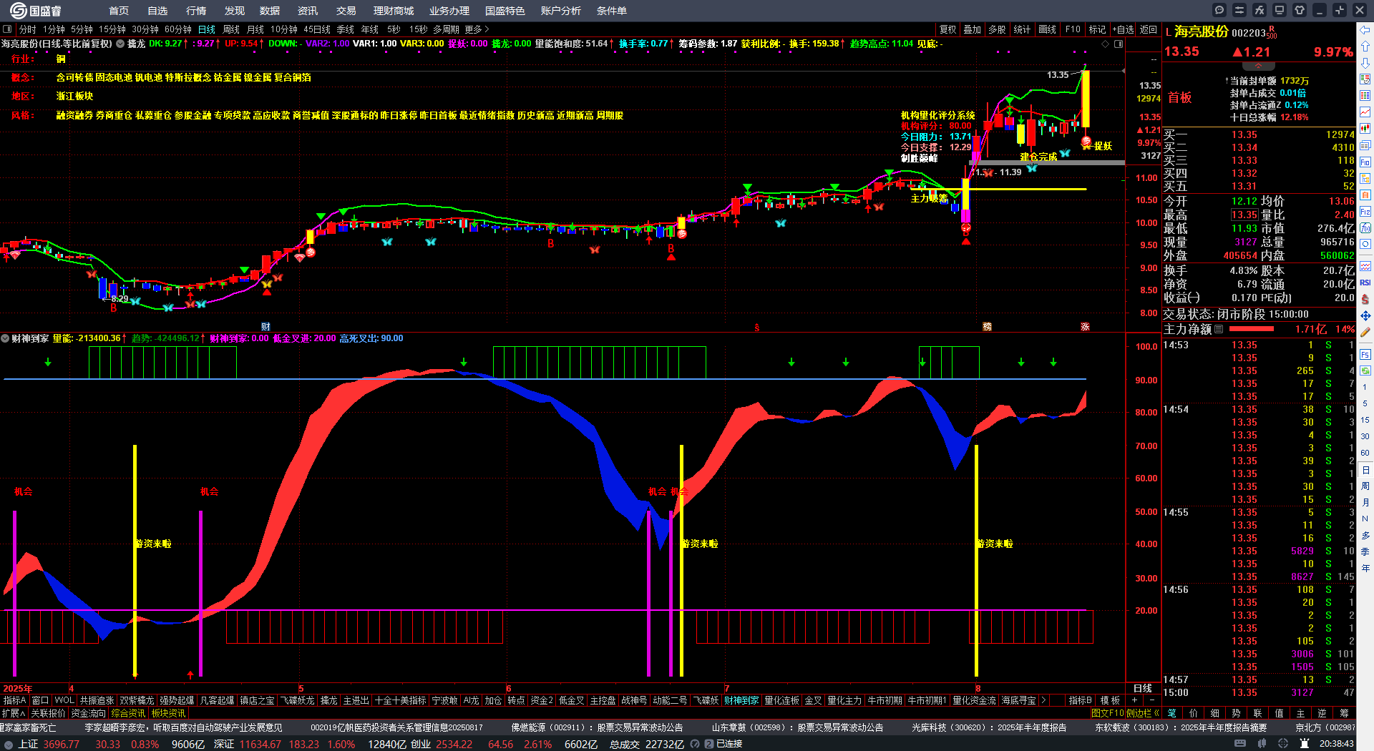This screenshot has height=751, width=1374.
Task: Switch to 周线 weekly period tab
Action: [231, 29]
